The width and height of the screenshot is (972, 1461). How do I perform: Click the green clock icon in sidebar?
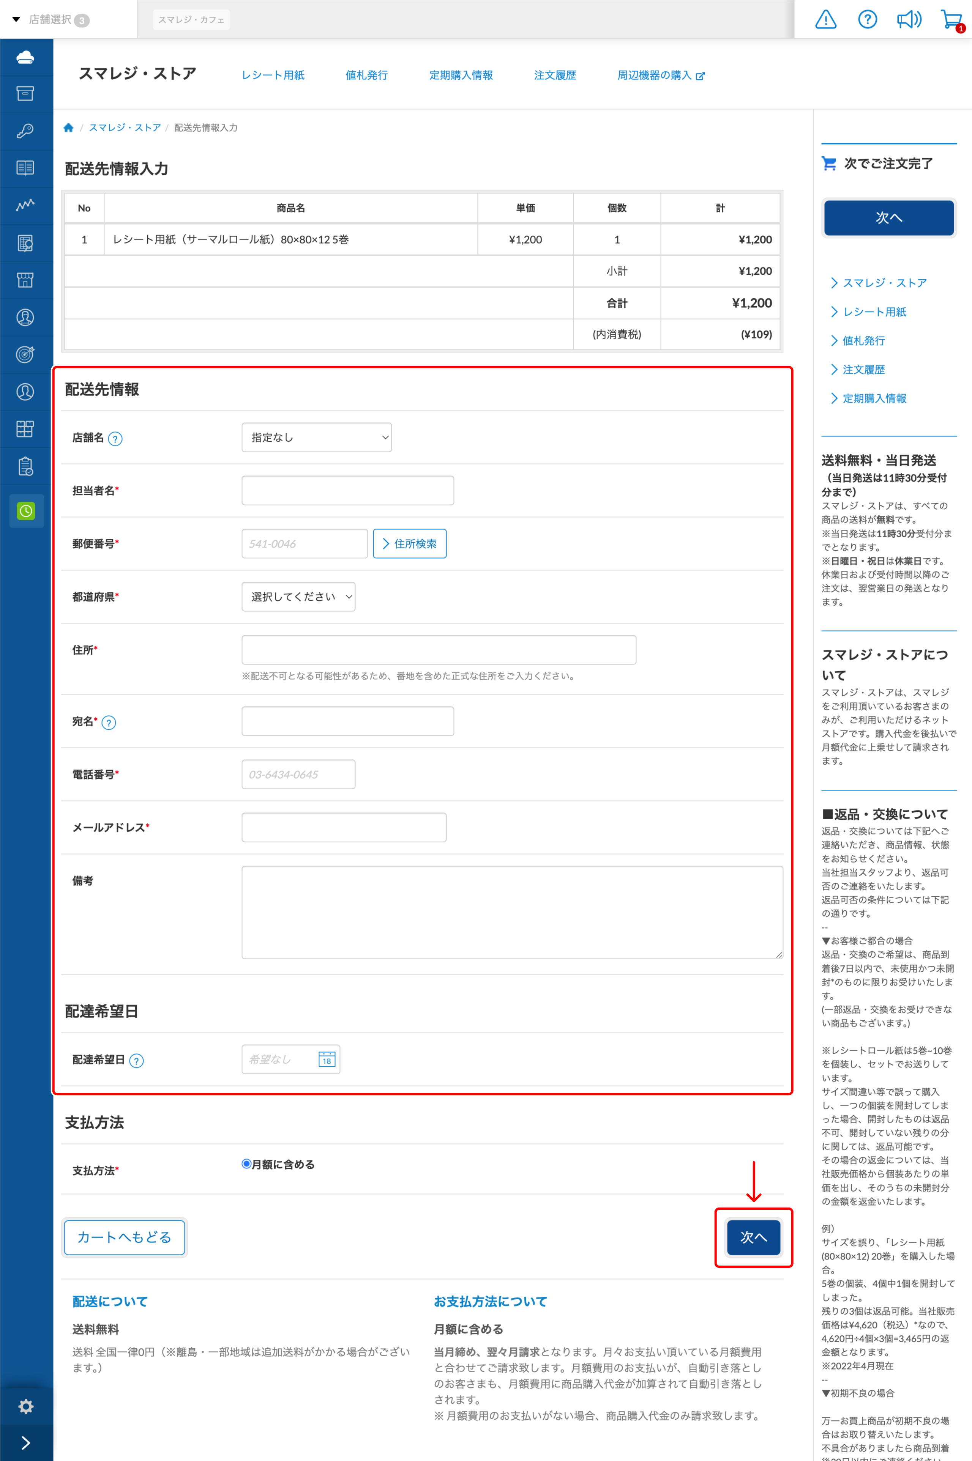click(x=26, y=510)
